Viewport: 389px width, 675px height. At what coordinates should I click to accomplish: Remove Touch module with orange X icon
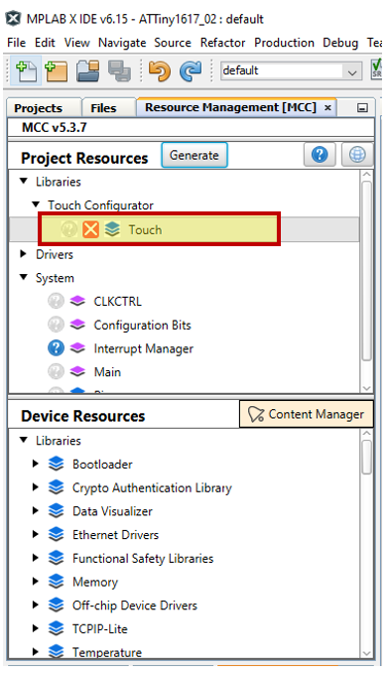90,229
